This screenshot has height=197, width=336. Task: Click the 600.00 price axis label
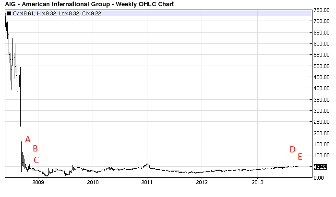[322, 44]
